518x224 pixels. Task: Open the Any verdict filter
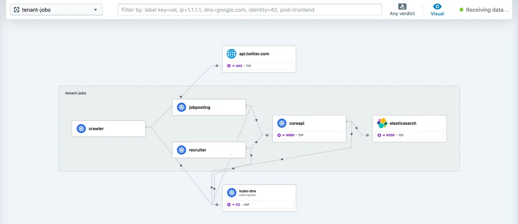pos(402,10)
